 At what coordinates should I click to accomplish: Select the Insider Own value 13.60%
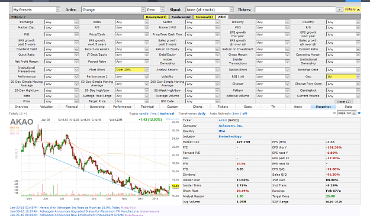coord(243,180)
